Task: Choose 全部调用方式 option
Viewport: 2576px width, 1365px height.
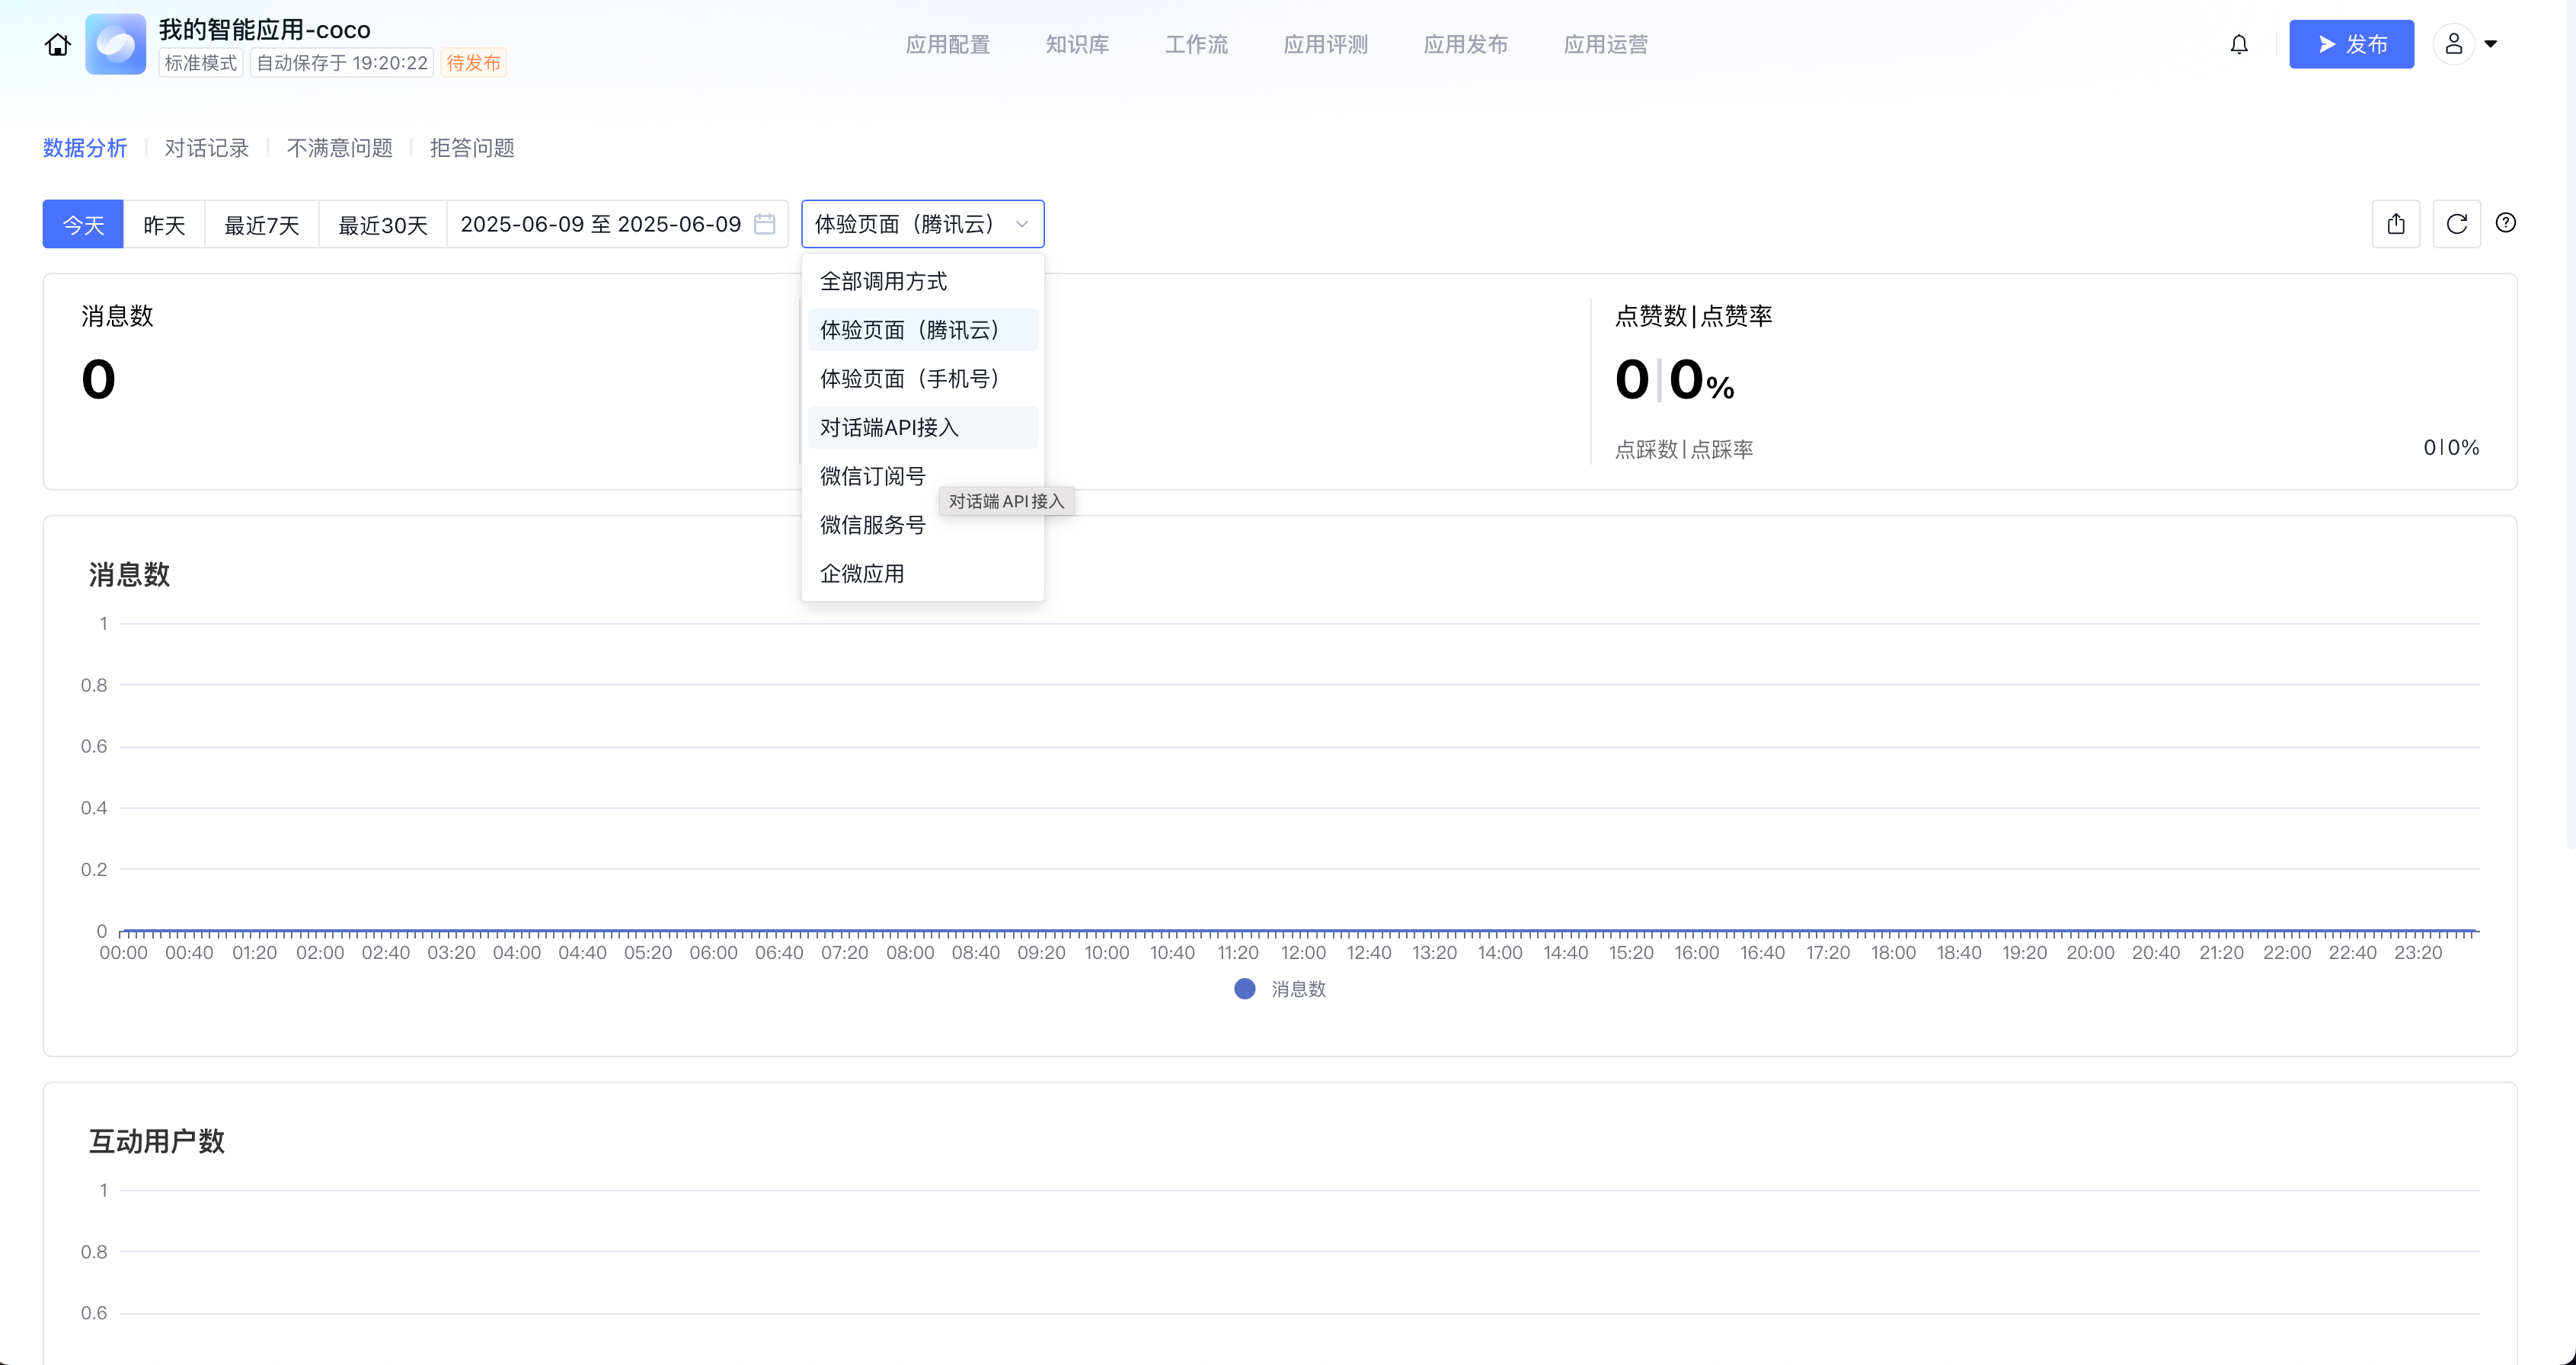Action: point(883,282)
